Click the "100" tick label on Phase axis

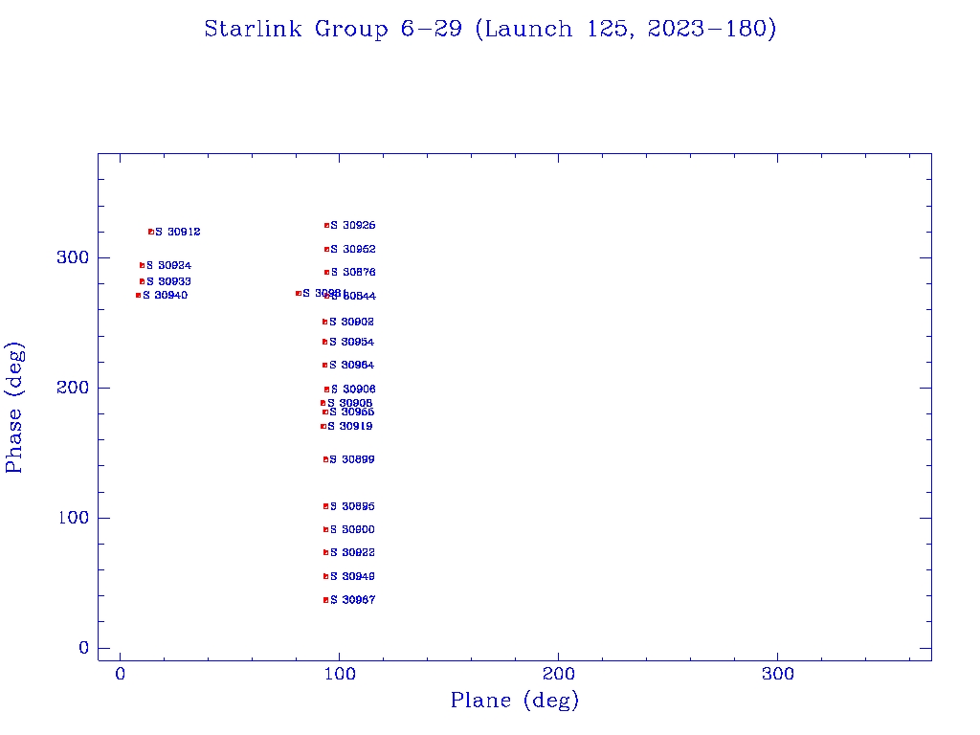[73, 518]
